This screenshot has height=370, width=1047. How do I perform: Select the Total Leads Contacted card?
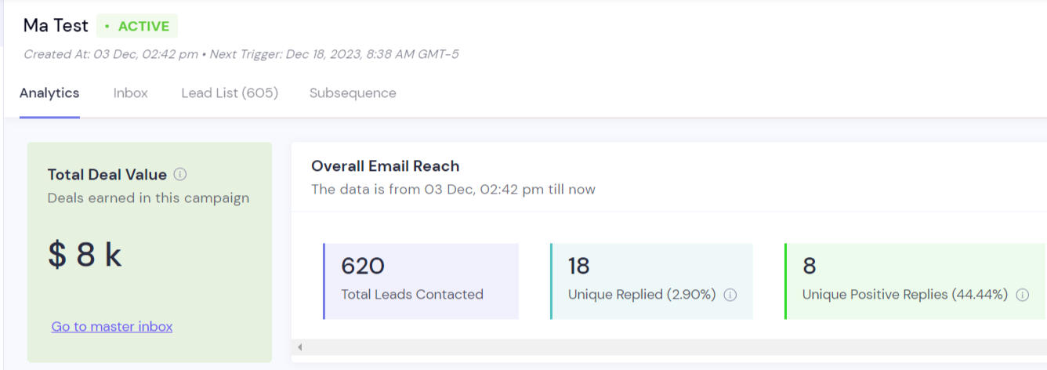421,281
